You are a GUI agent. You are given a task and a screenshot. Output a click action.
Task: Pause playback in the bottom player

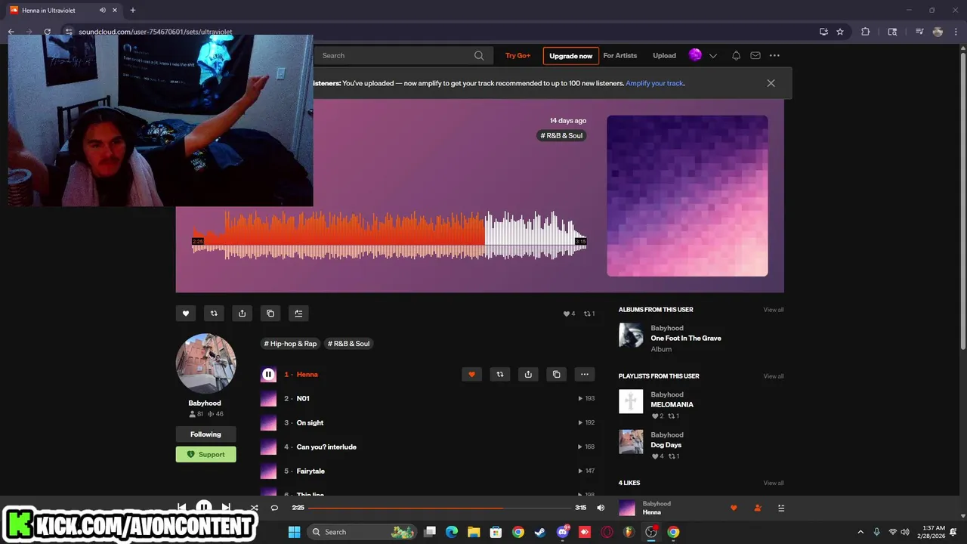click(204, 507)
